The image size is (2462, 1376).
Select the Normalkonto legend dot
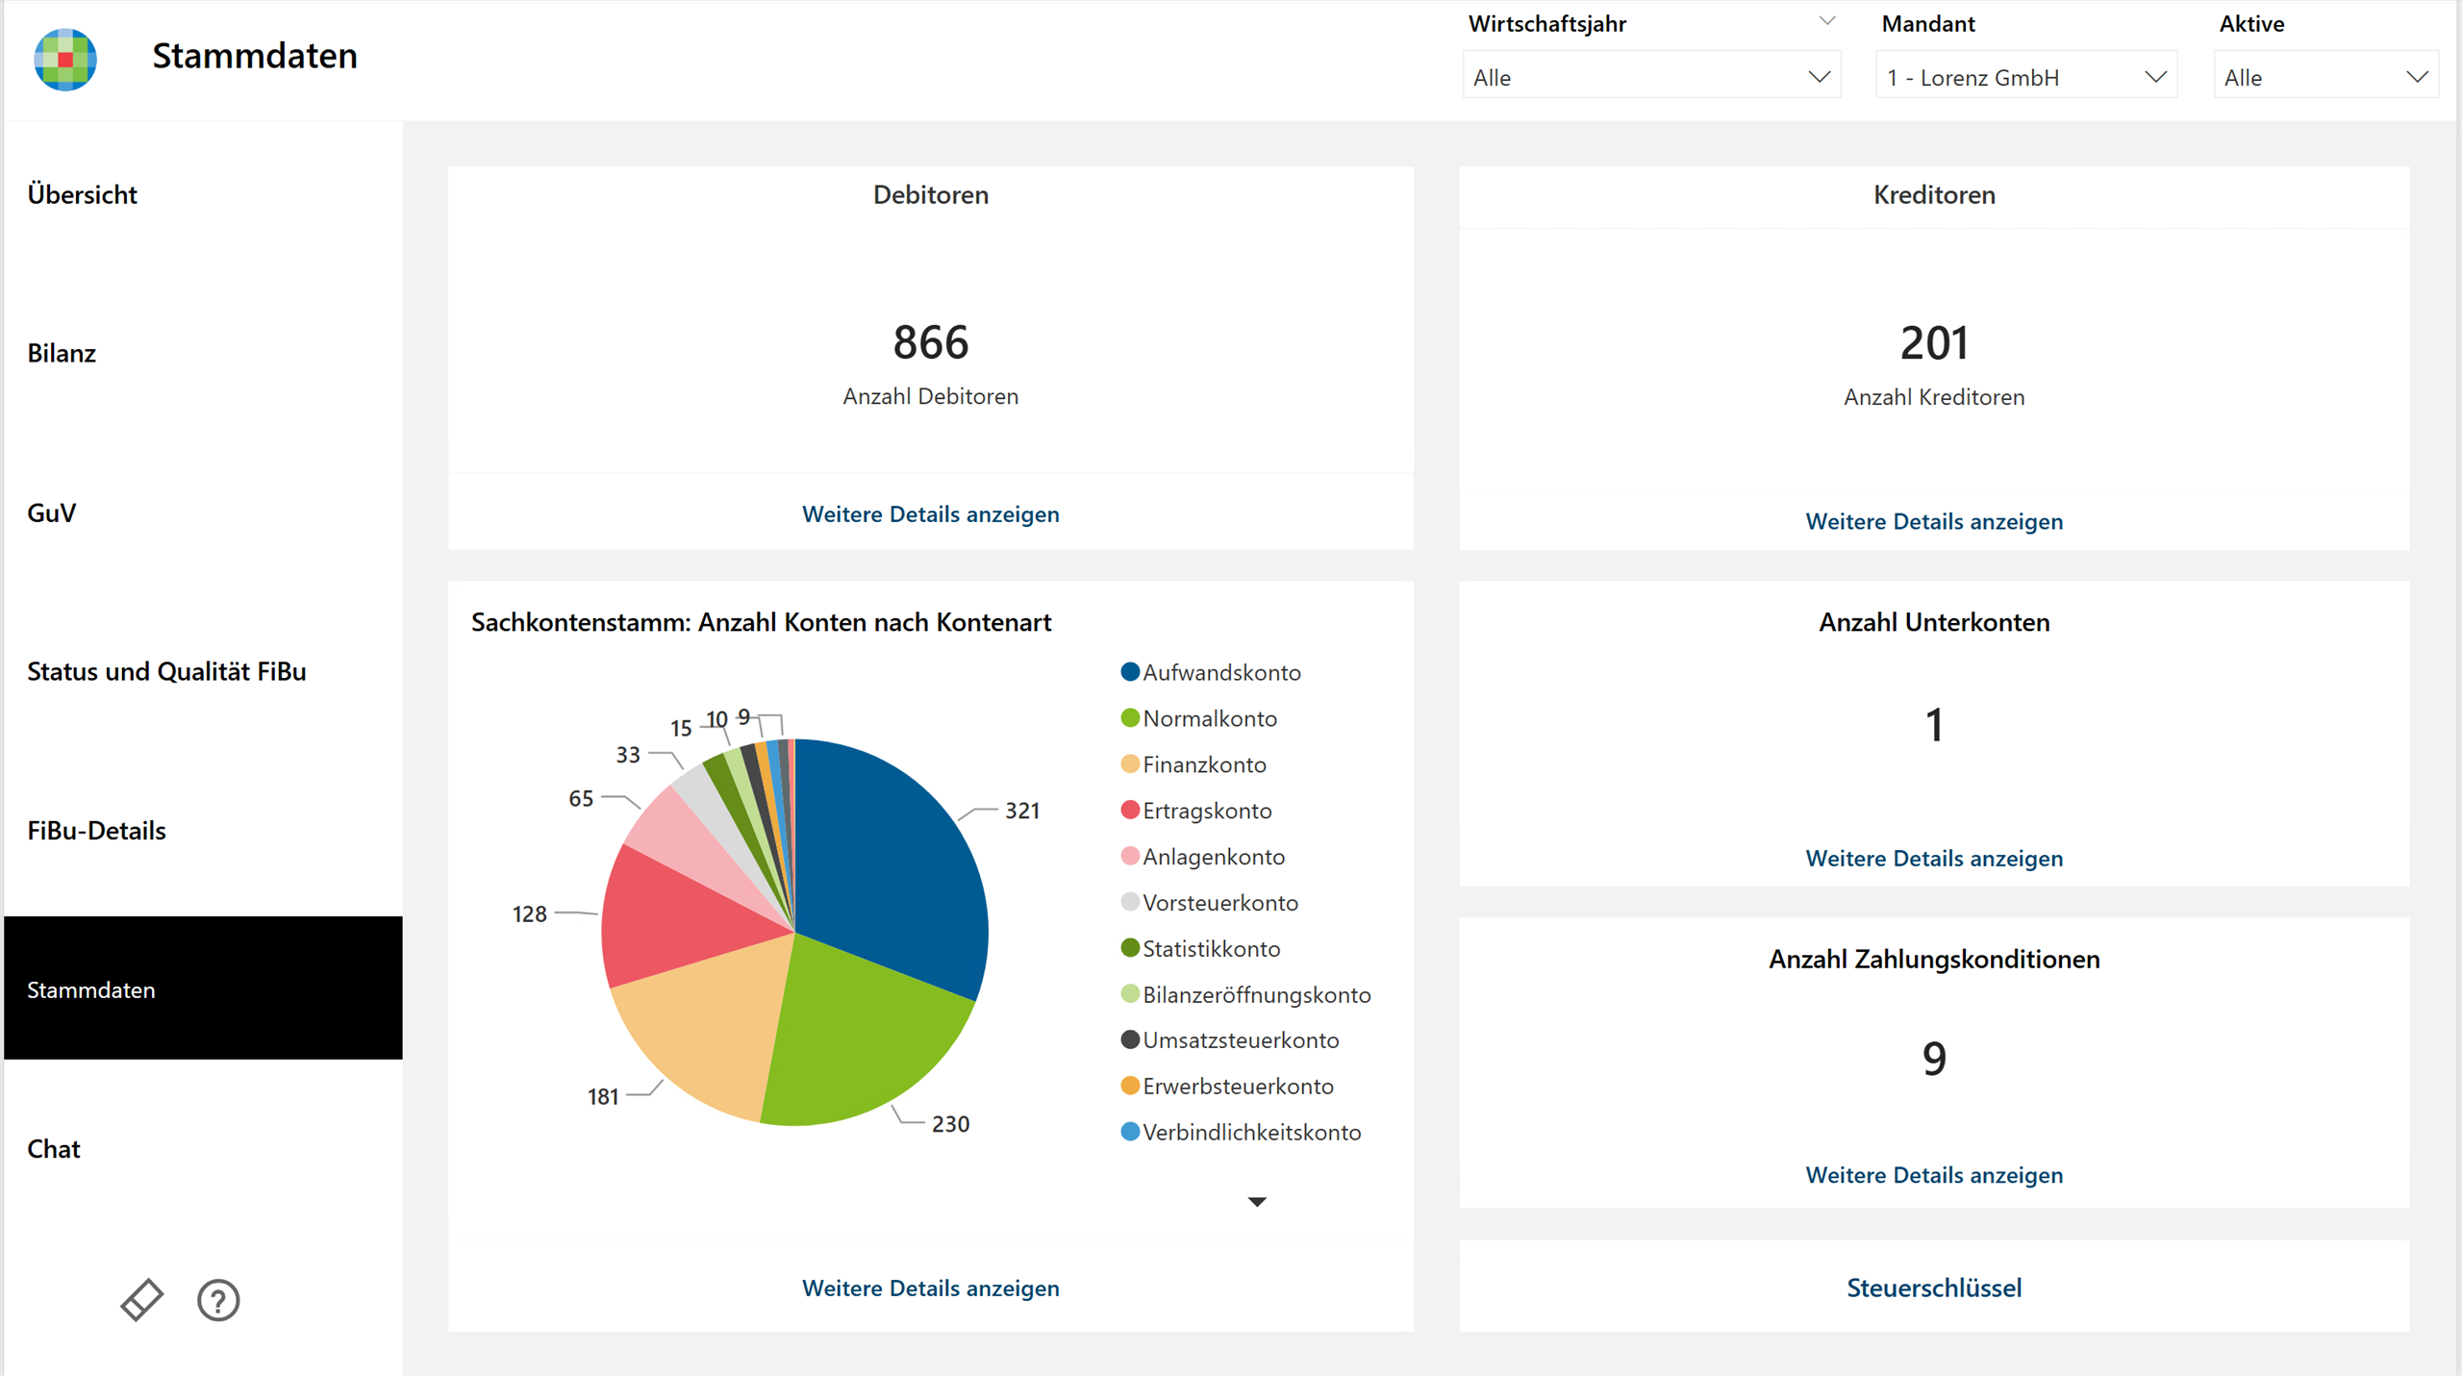tap(1130, 718)
